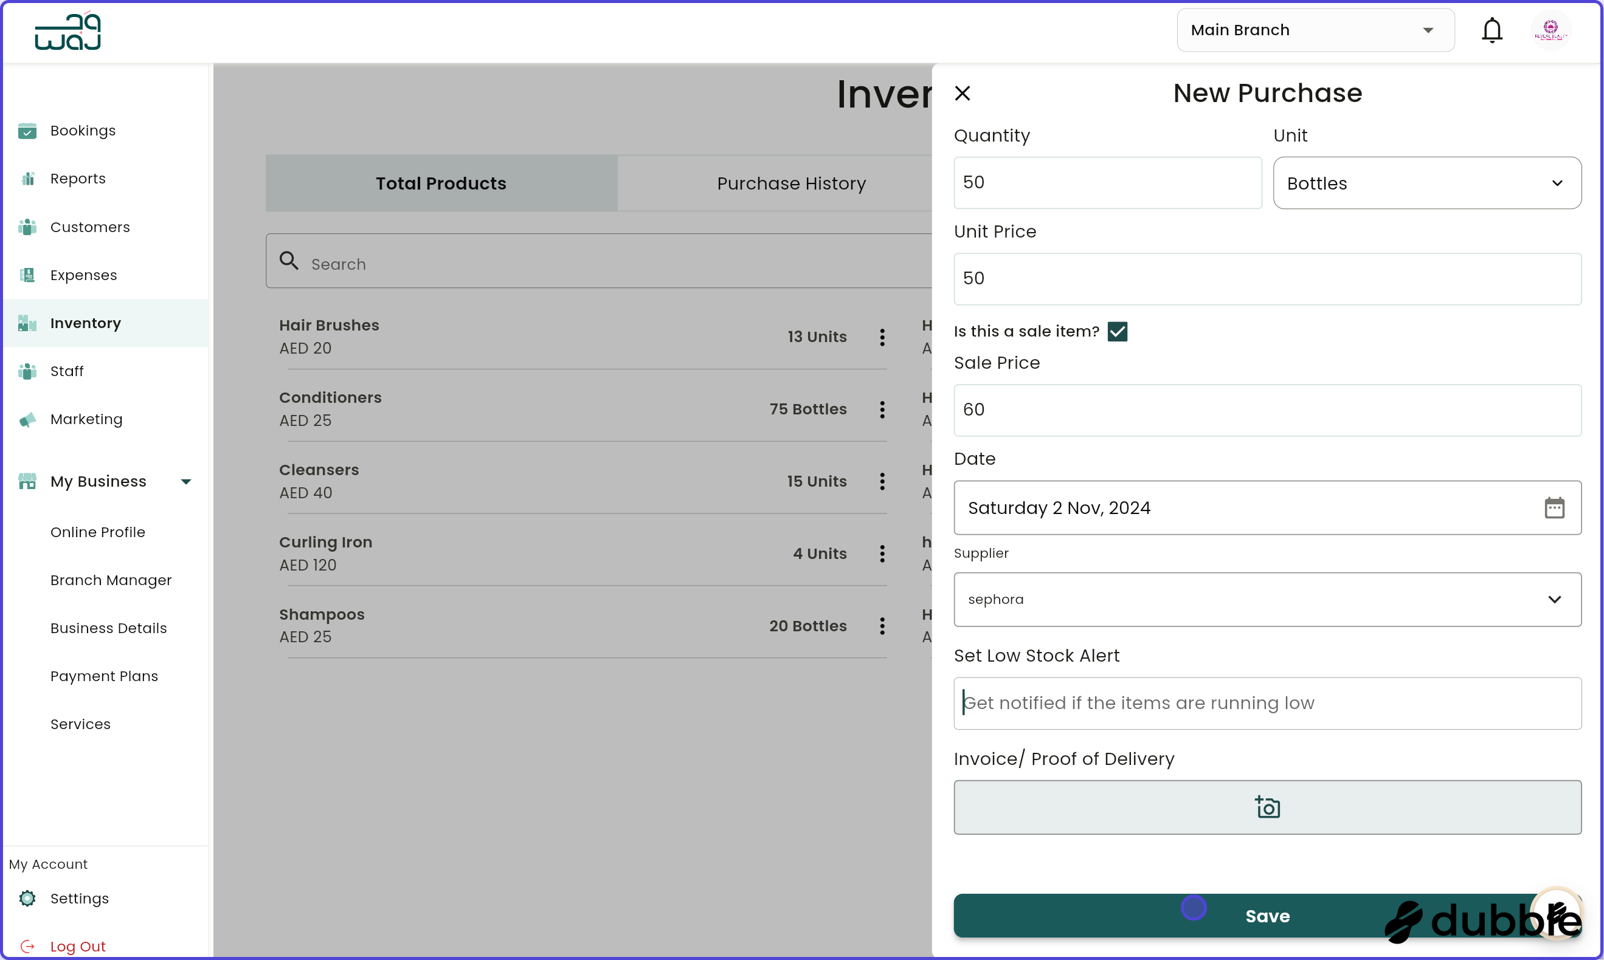
Task: Open the Main Branch selector dropdown
Action: [x=1315, y=30]
